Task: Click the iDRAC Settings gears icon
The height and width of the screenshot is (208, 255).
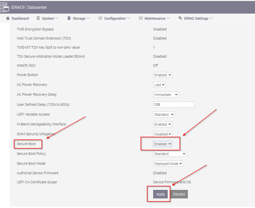Action: coord(180,18)
